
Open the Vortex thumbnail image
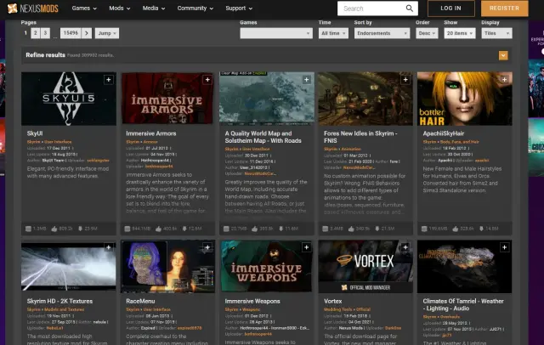365,266
